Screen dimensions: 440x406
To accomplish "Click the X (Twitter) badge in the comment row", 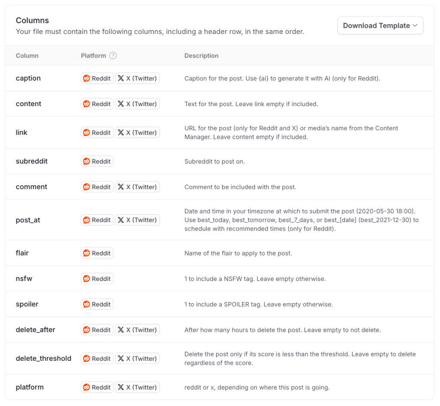I will (137, 187).
